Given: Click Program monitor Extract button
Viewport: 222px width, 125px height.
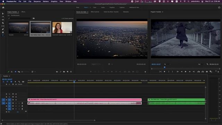Looking at the screenshot, I should click(203, 72).
